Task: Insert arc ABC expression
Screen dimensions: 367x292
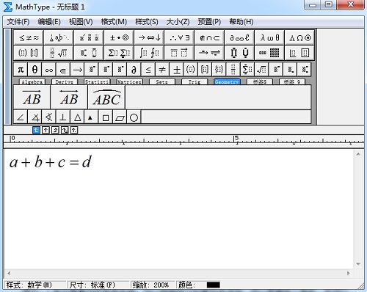Action: point(106,98)
